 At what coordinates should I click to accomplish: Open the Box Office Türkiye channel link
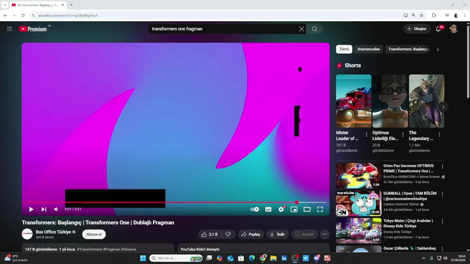53,232
